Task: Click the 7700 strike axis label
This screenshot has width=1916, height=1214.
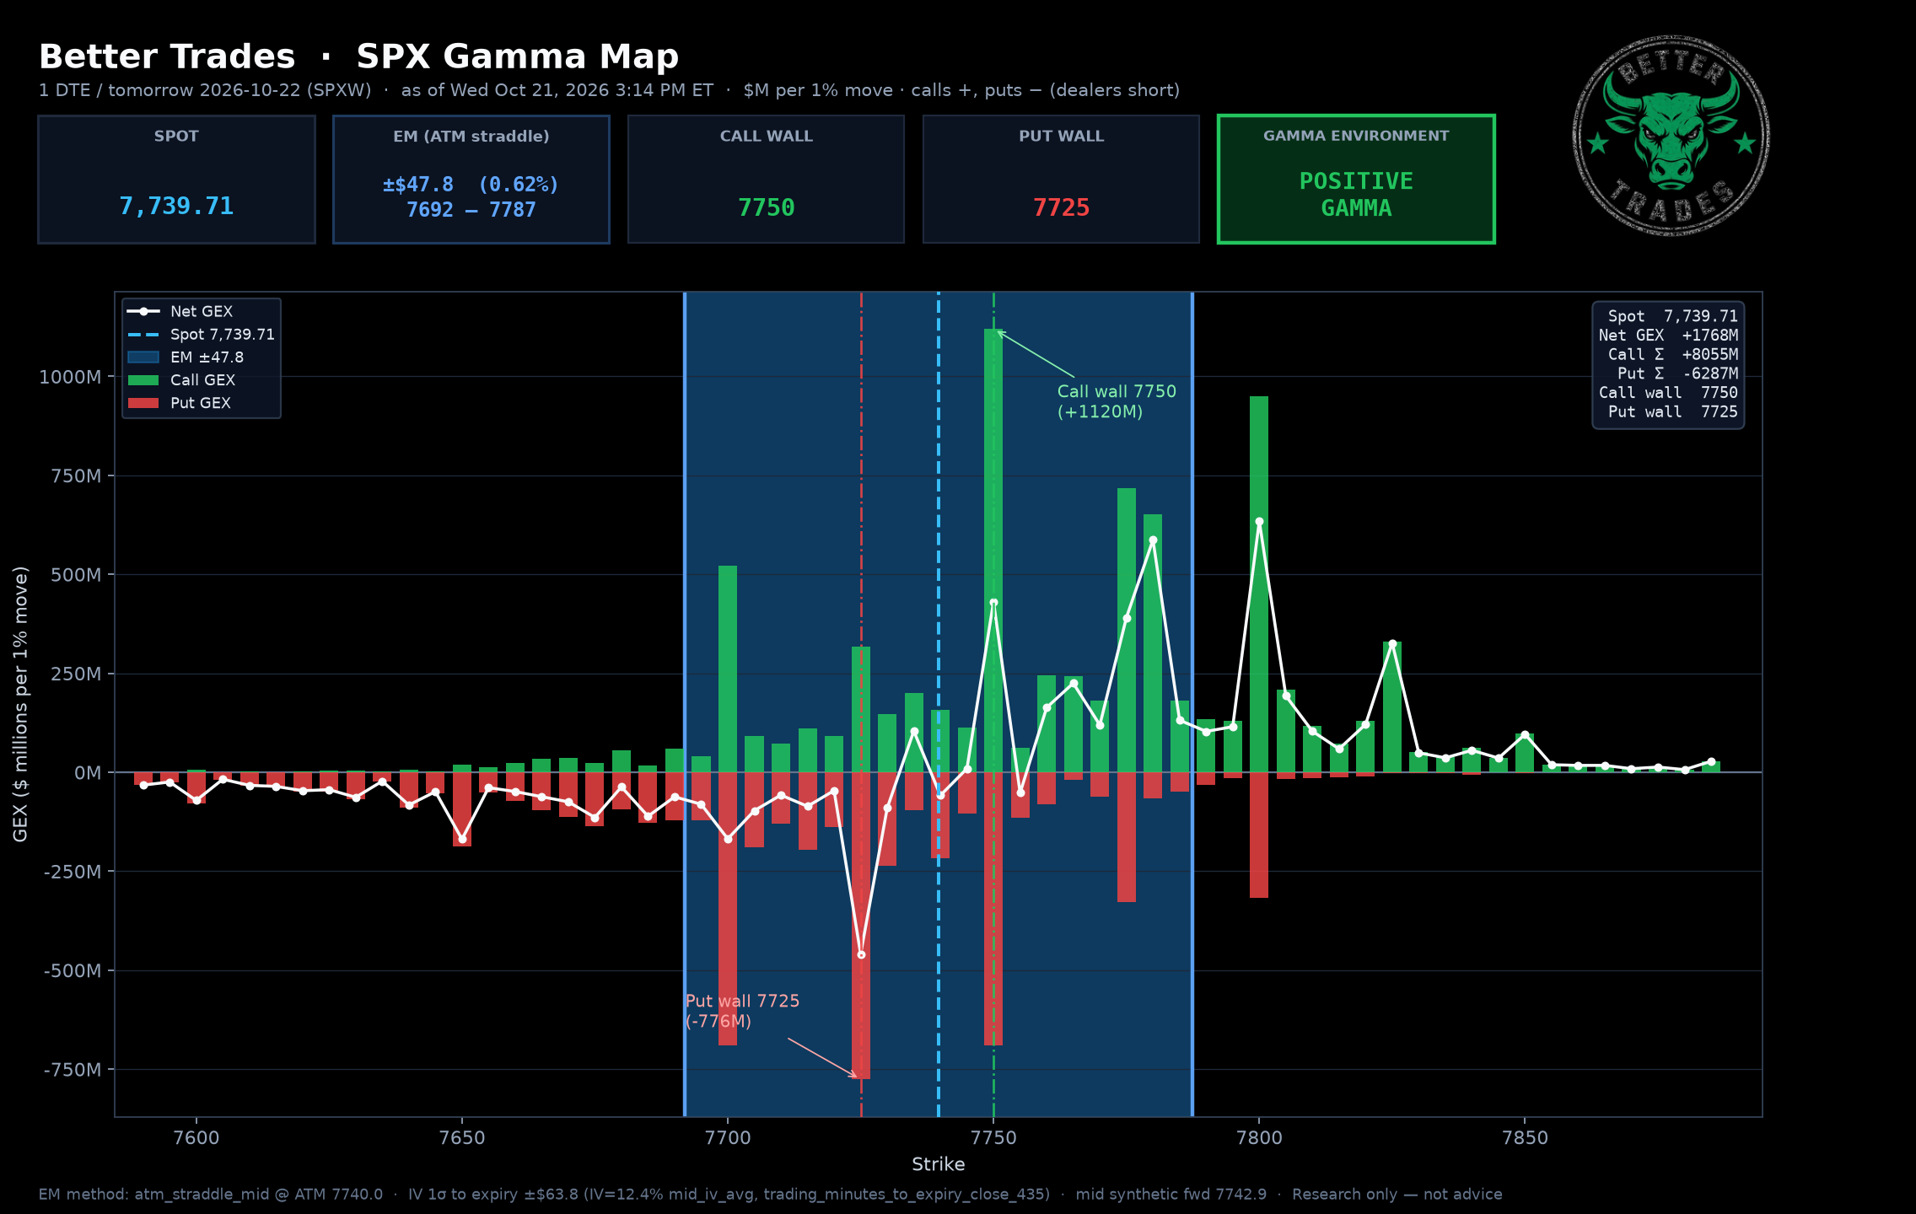Action: coord(728,1138)
